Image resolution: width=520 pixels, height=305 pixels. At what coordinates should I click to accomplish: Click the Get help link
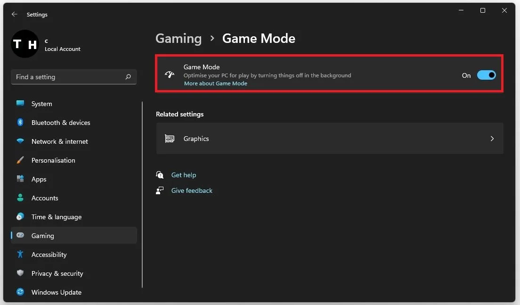[x=183, y=175]
